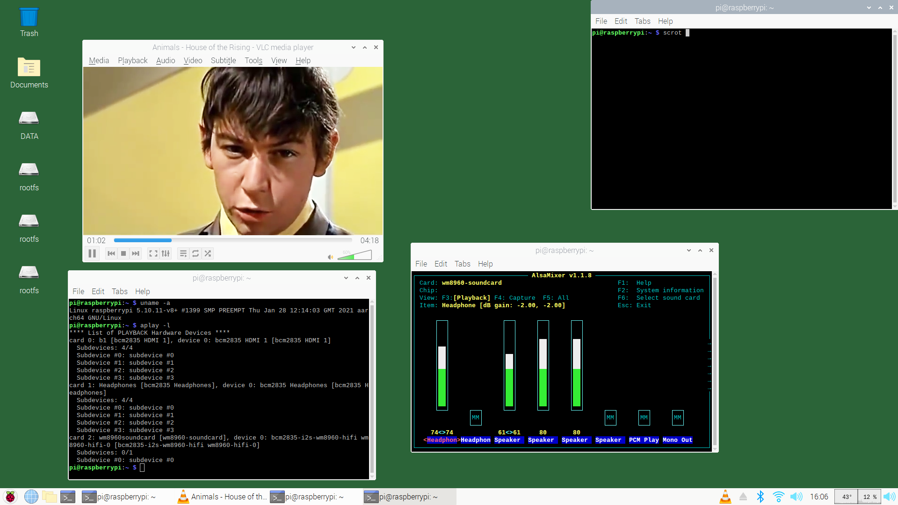The height and width of the screenshot is (505, 898).
Task: Mute VLC audio via speaker icon
Action: click(x=330, y=257)
